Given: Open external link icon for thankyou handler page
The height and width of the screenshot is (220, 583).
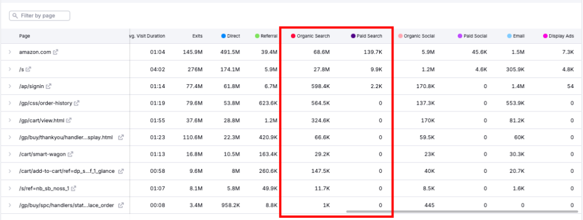Looking at the screenshot, I should (x=121, y=137).
